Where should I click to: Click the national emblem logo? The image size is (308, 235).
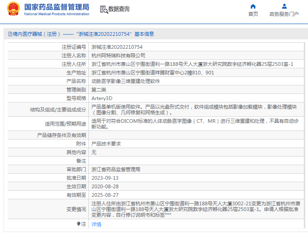pyautogui.click(x=13, y=9)
